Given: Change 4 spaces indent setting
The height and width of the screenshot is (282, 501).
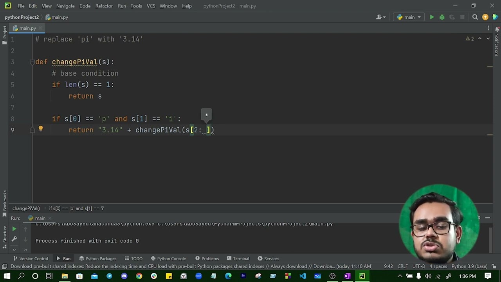Looking at the screenshot, I should (x=438, y=266).
